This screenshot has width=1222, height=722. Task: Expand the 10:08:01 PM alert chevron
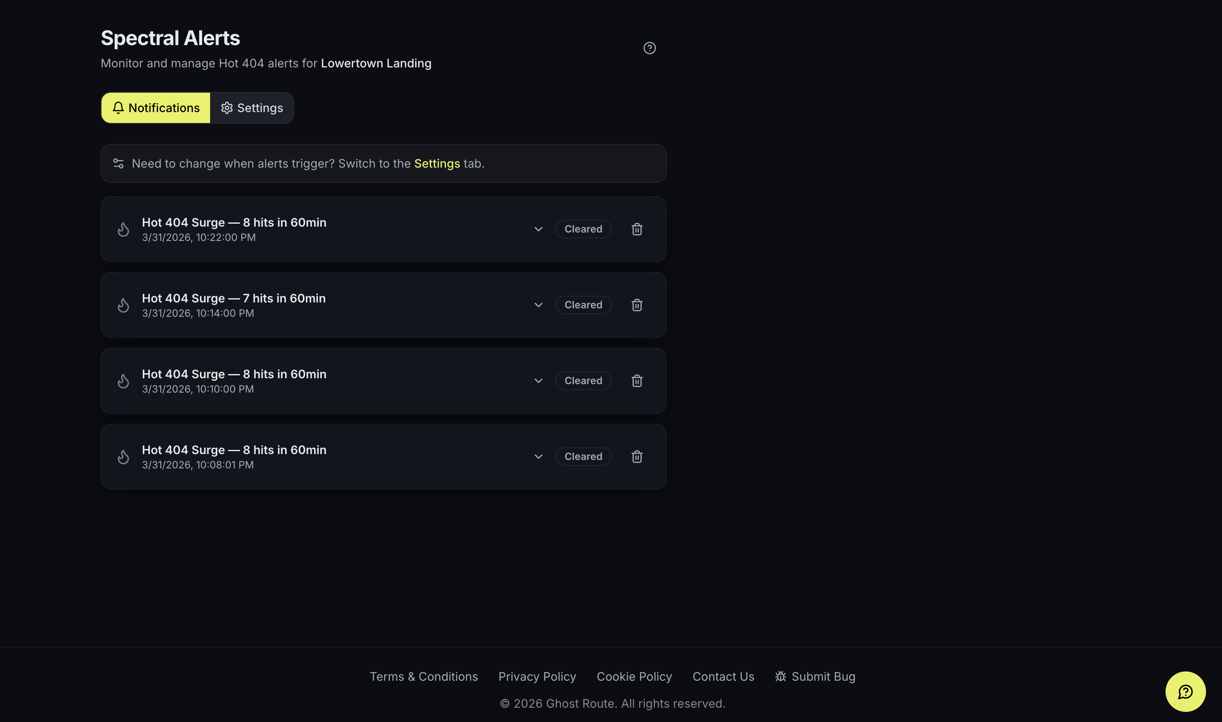[538, 457]
